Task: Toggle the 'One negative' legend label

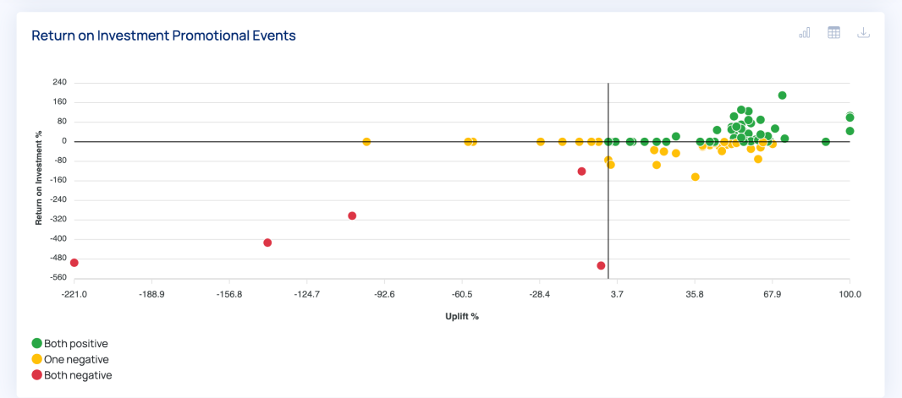Action: 76,359
